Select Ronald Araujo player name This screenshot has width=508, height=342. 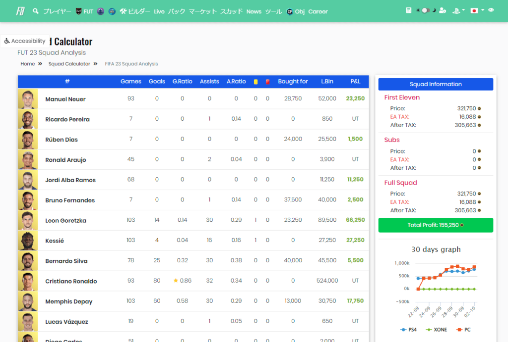tap(66, 160)
